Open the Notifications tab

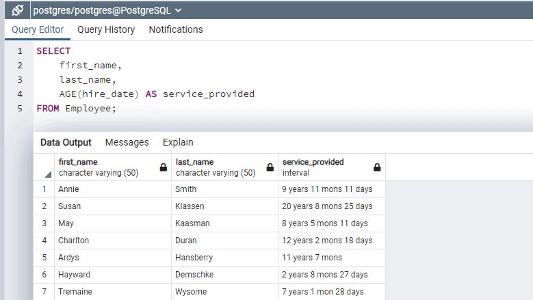point(176,29)
